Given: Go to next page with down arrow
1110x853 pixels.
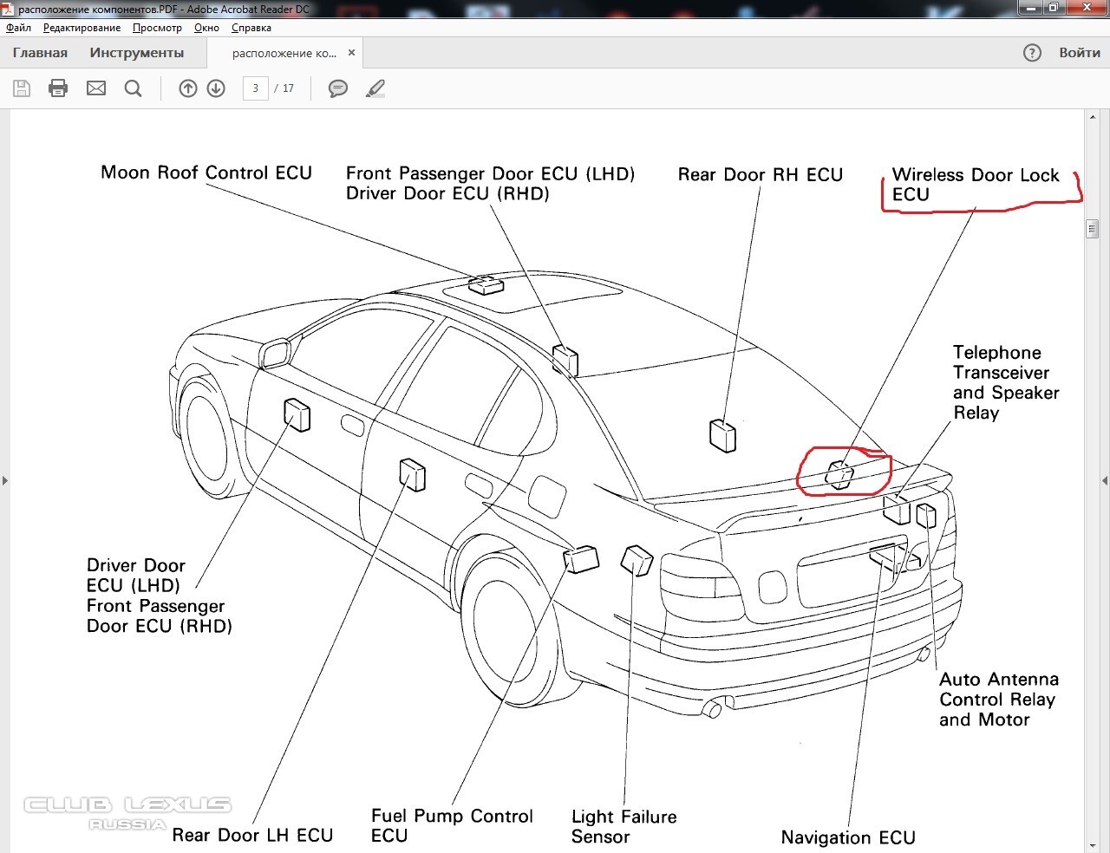Looking at the screenshot, I should pyautogui.click(x=216, y=88).
